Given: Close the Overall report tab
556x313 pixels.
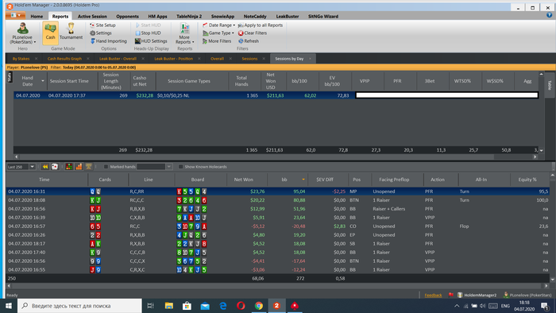Looking at the screenshot, I should pos(230,59).
